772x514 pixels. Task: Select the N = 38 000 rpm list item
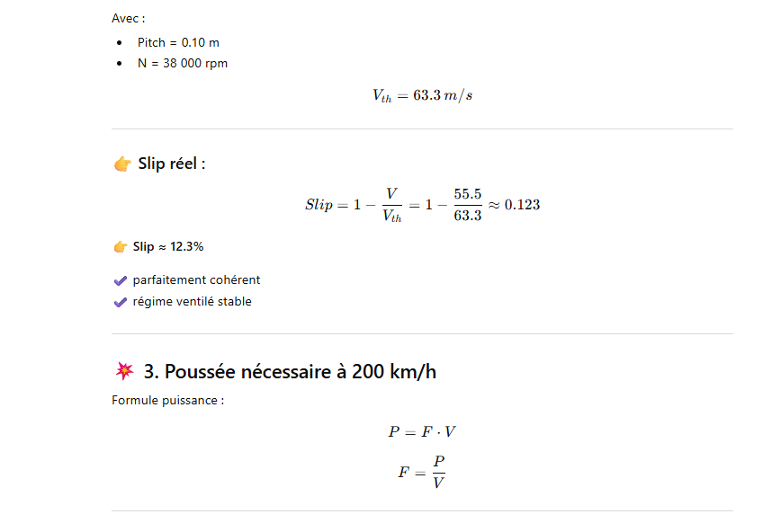[x=183, y=64]
